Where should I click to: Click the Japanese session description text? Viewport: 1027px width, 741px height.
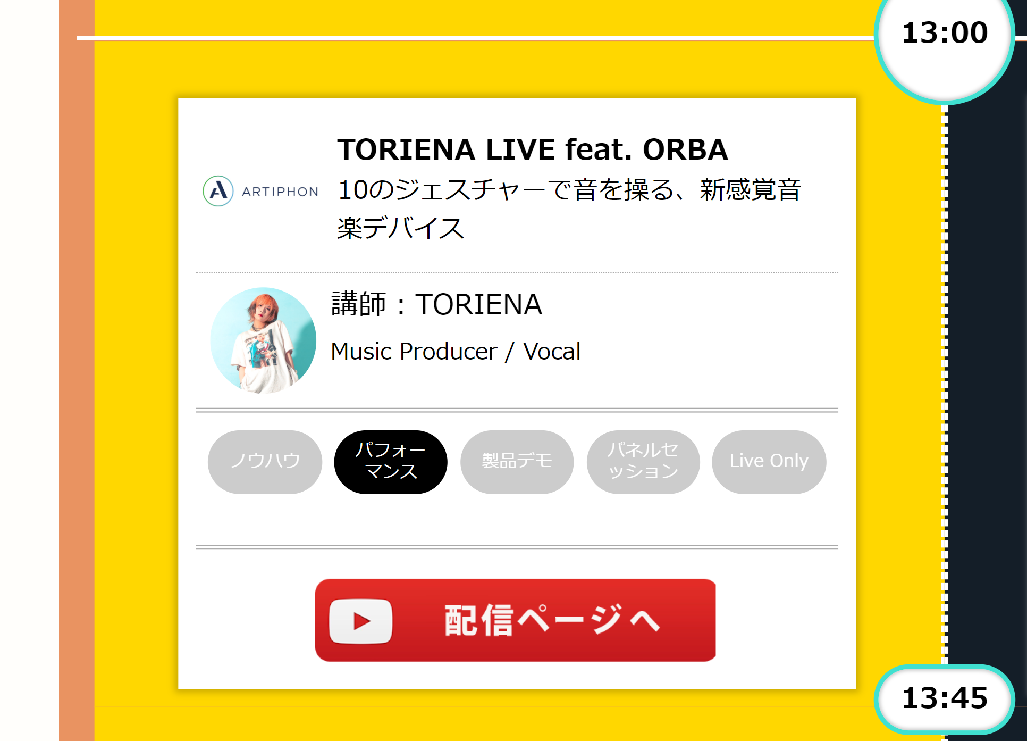[x=569, y=209]
